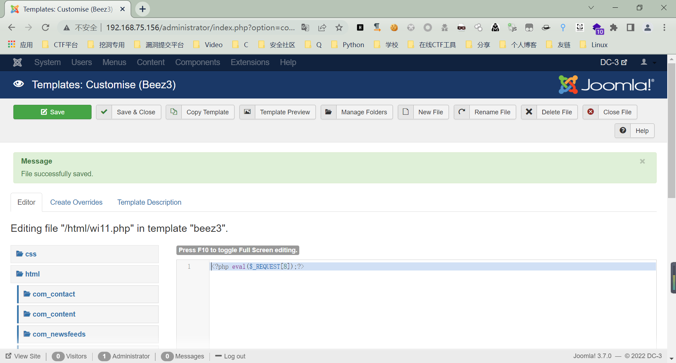Open the Linux bookmark folder
This screenshot has height=363, width=676.
point(594,45)
